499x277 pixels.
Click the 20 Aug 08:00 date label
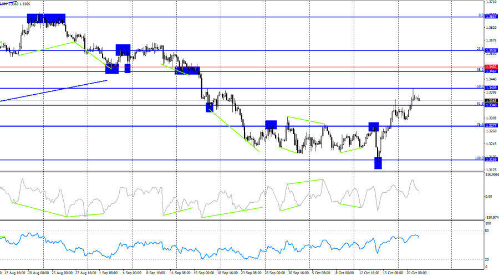point(38,273)
